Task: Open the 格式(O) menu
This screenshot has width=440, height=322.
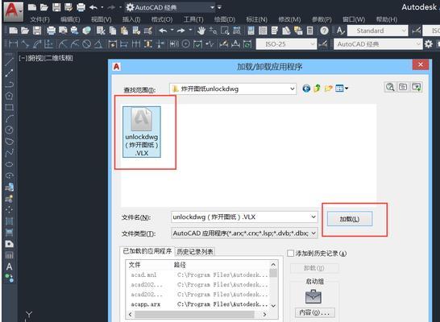Action: [162, 19]
